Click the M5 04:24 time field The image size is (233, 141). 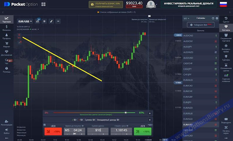[75, 130]
